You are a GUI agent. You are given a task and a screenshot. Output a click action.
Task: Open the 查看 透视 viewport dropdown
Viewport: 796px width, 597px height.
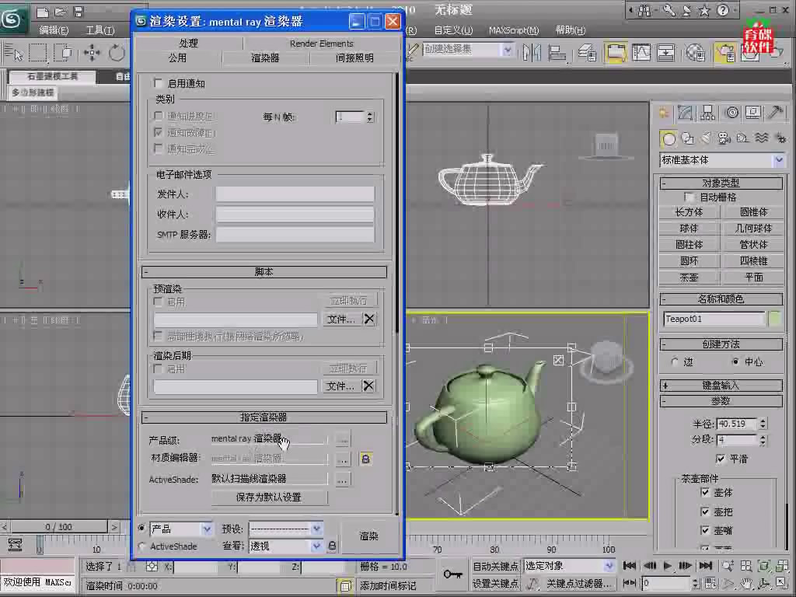point(286,546)
